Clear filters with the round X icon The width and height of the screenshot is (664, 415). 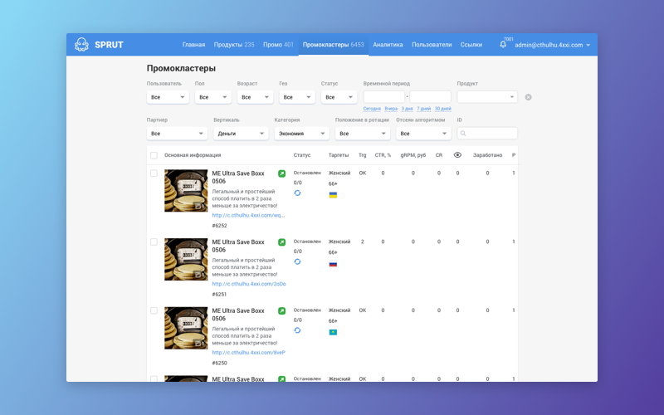528,97
